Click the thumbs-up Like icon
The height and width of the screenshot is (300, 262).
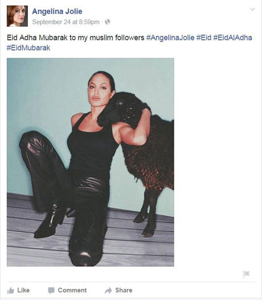10,290
